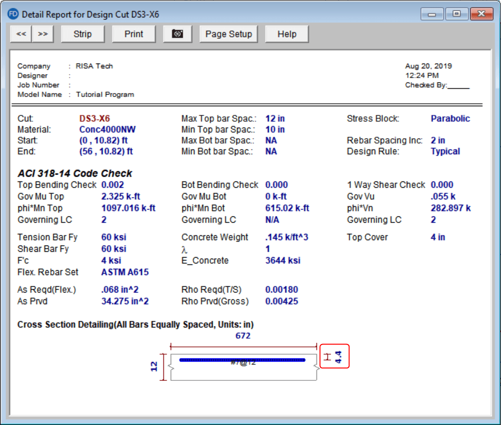Viewport: 501px width, 425px height.
Task: Click Min Top bar Spac. value 10 in
Action: (275, 130)
